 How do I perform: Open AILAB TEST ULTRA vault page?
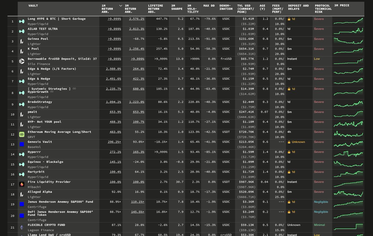(x=43, y=29)
